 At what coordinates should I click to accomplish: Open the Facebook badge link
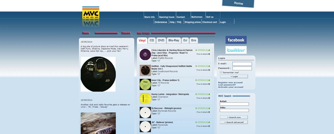click(x=236, y=40)
